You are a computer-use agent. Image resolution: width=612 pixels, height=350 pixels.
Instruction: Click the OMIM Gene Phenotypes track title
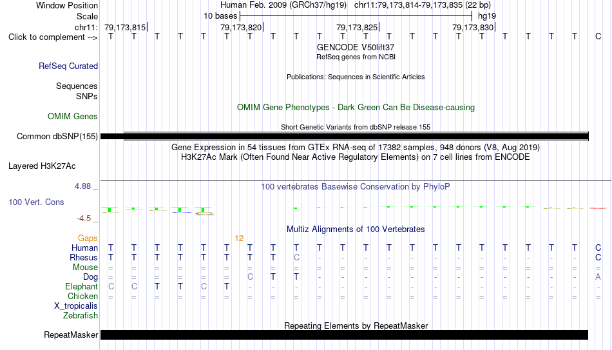coord(356,108)
